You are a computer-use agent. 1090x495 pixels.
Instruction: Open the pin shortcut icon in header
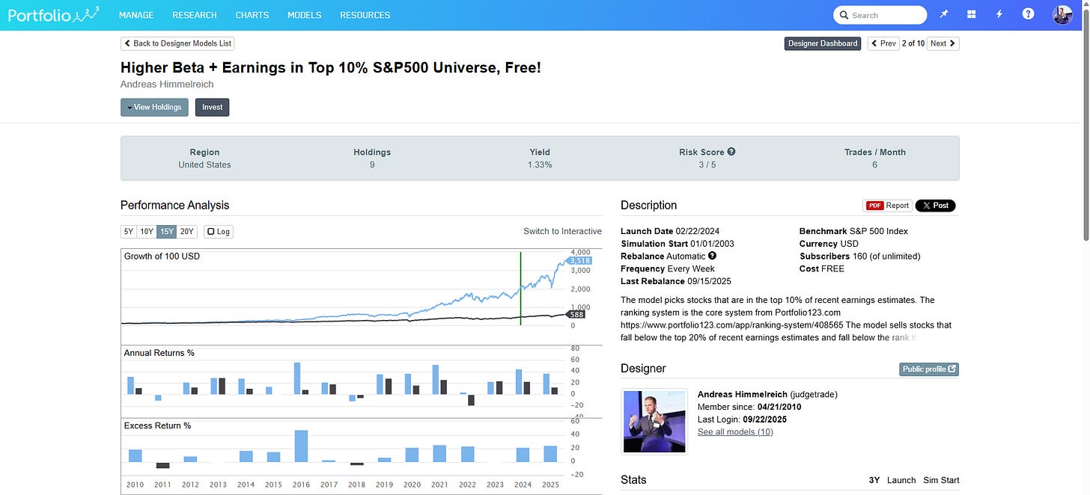[x=945, y=15]
